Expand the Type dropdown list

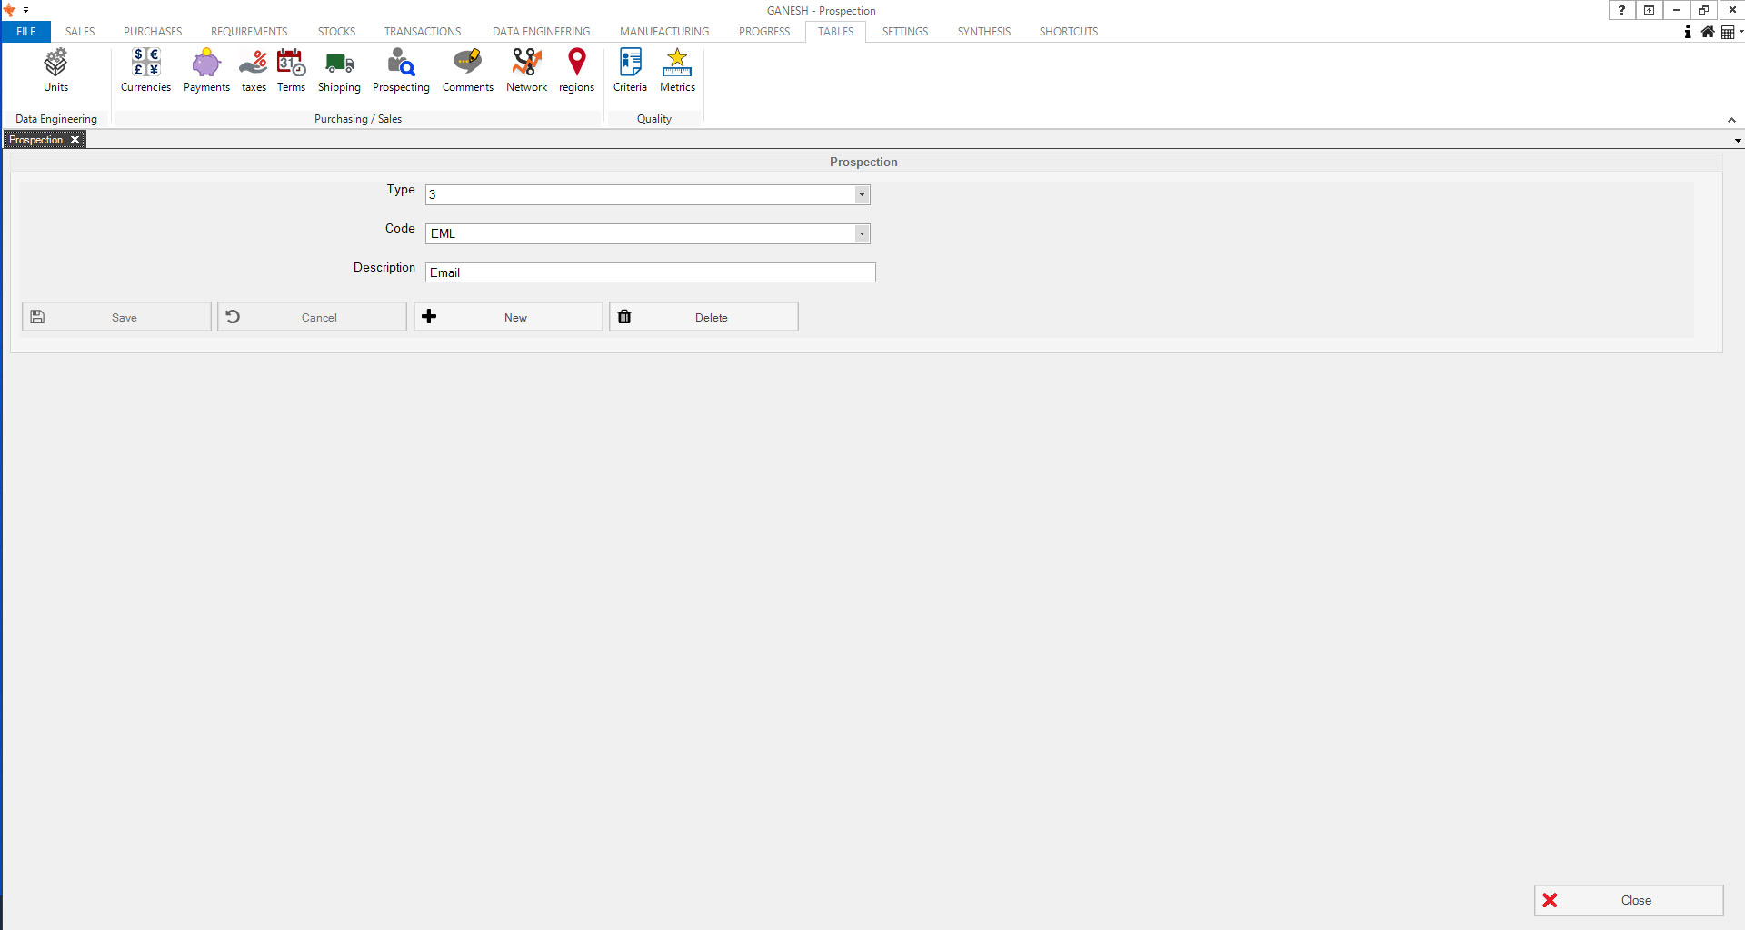[x=861, y=195]
